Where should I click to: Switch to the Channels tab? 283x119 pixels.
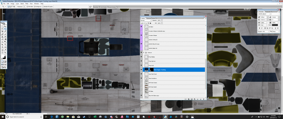point(148,18)
